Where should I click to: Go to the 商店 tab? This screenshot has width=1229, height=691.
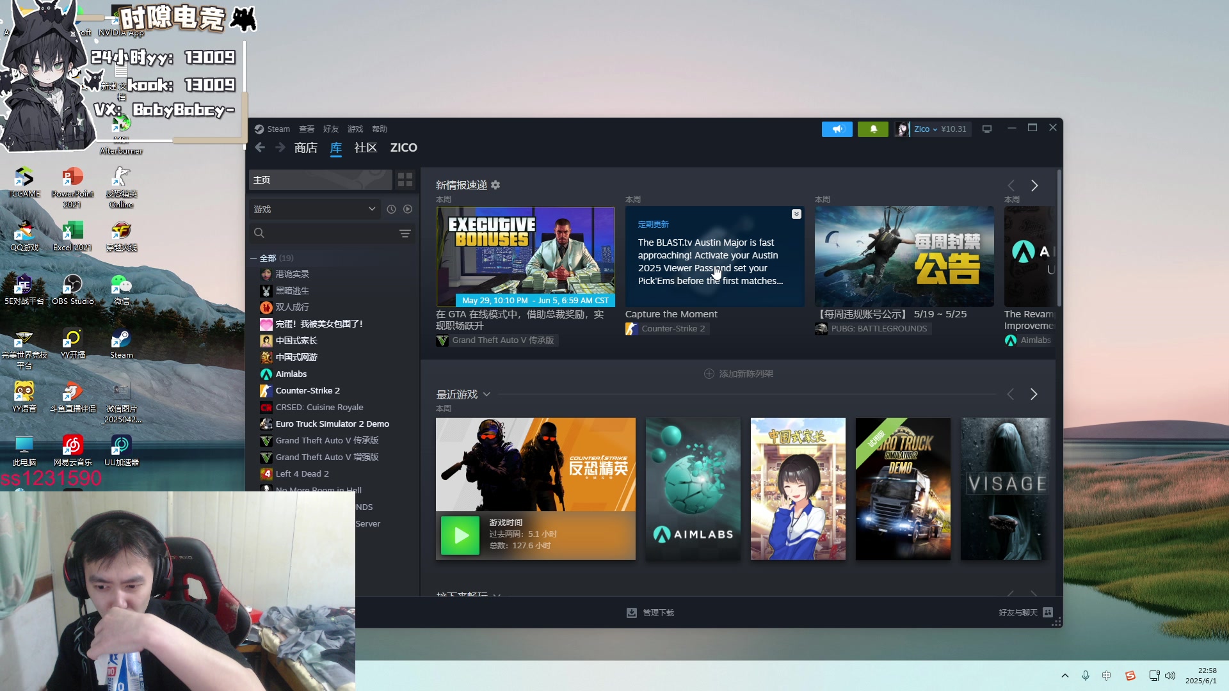pos(306,148)
